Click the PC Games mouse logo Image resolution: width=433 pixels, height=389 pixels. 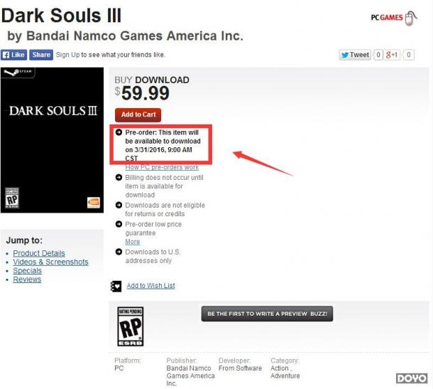394,18
